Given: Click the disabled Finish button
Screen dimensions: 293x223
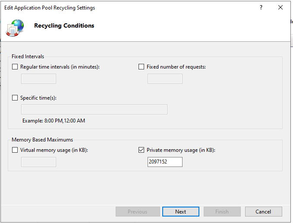Looking at the screenshot, I should coord(222,212).
